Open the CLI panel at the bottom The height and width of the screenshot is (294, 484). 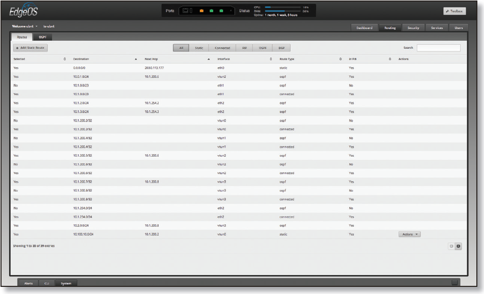tap(46, 283)
